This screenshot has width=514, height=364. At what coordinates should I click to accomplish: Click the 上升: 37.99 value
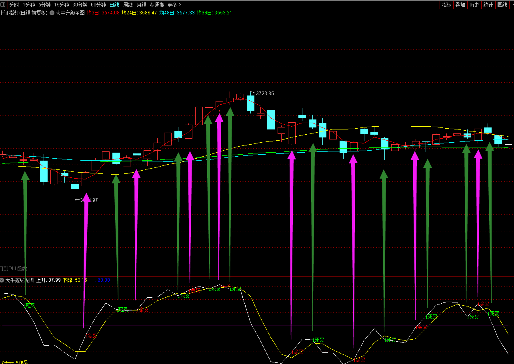click(x=48, y=280)
